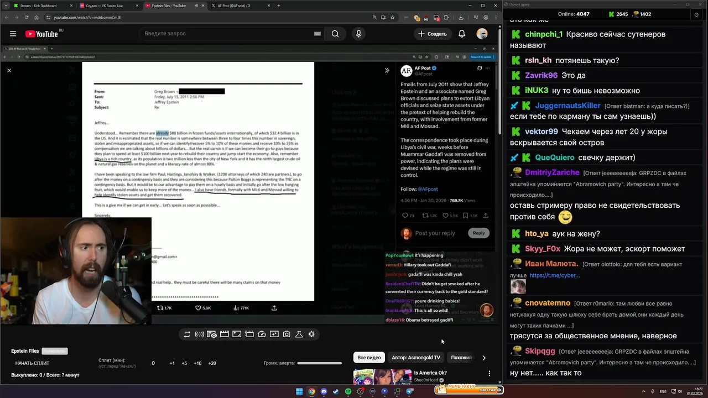The image size is (708, 398).
Task: Open Spotify from the taskbar
Action: (x=348, y=391)
